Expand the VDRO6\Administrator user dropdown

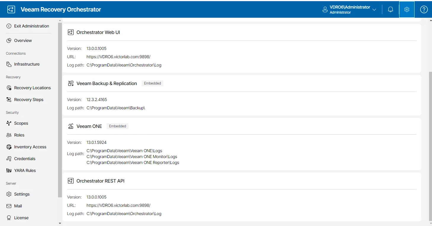click(374, 9)
